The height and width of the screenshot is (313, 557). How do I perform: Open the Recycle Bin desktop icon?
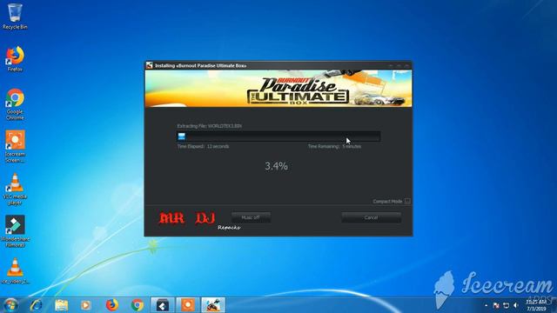tap(15, 16)
